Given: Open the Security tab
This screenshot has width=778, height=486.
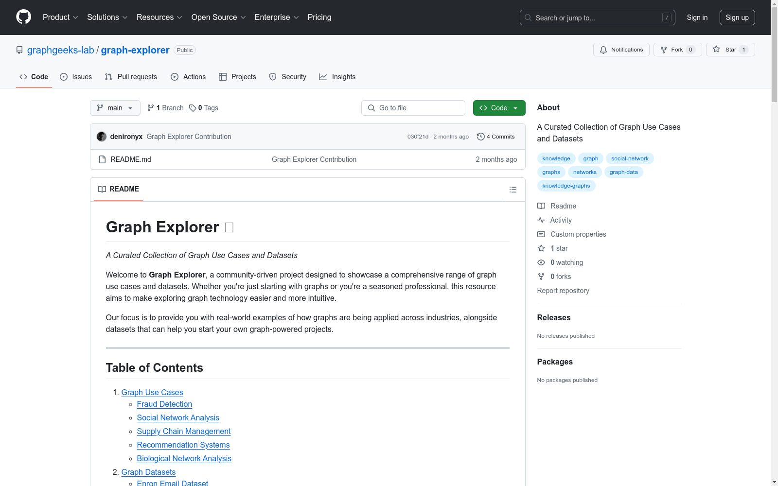Looking at the screenshot, I should tap(288, 77).
